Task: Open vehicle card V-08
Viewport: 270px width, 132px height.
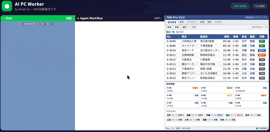Action: (x=217, y=104)
